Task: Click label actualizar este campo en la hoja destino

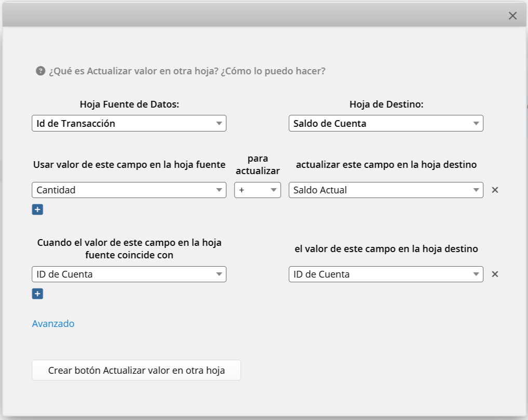Action: point(386,164)
